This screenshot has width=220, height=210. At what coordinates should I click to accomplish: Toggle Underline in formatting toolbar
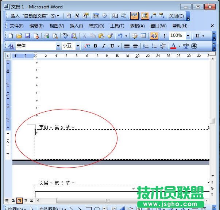coord(112,46)
